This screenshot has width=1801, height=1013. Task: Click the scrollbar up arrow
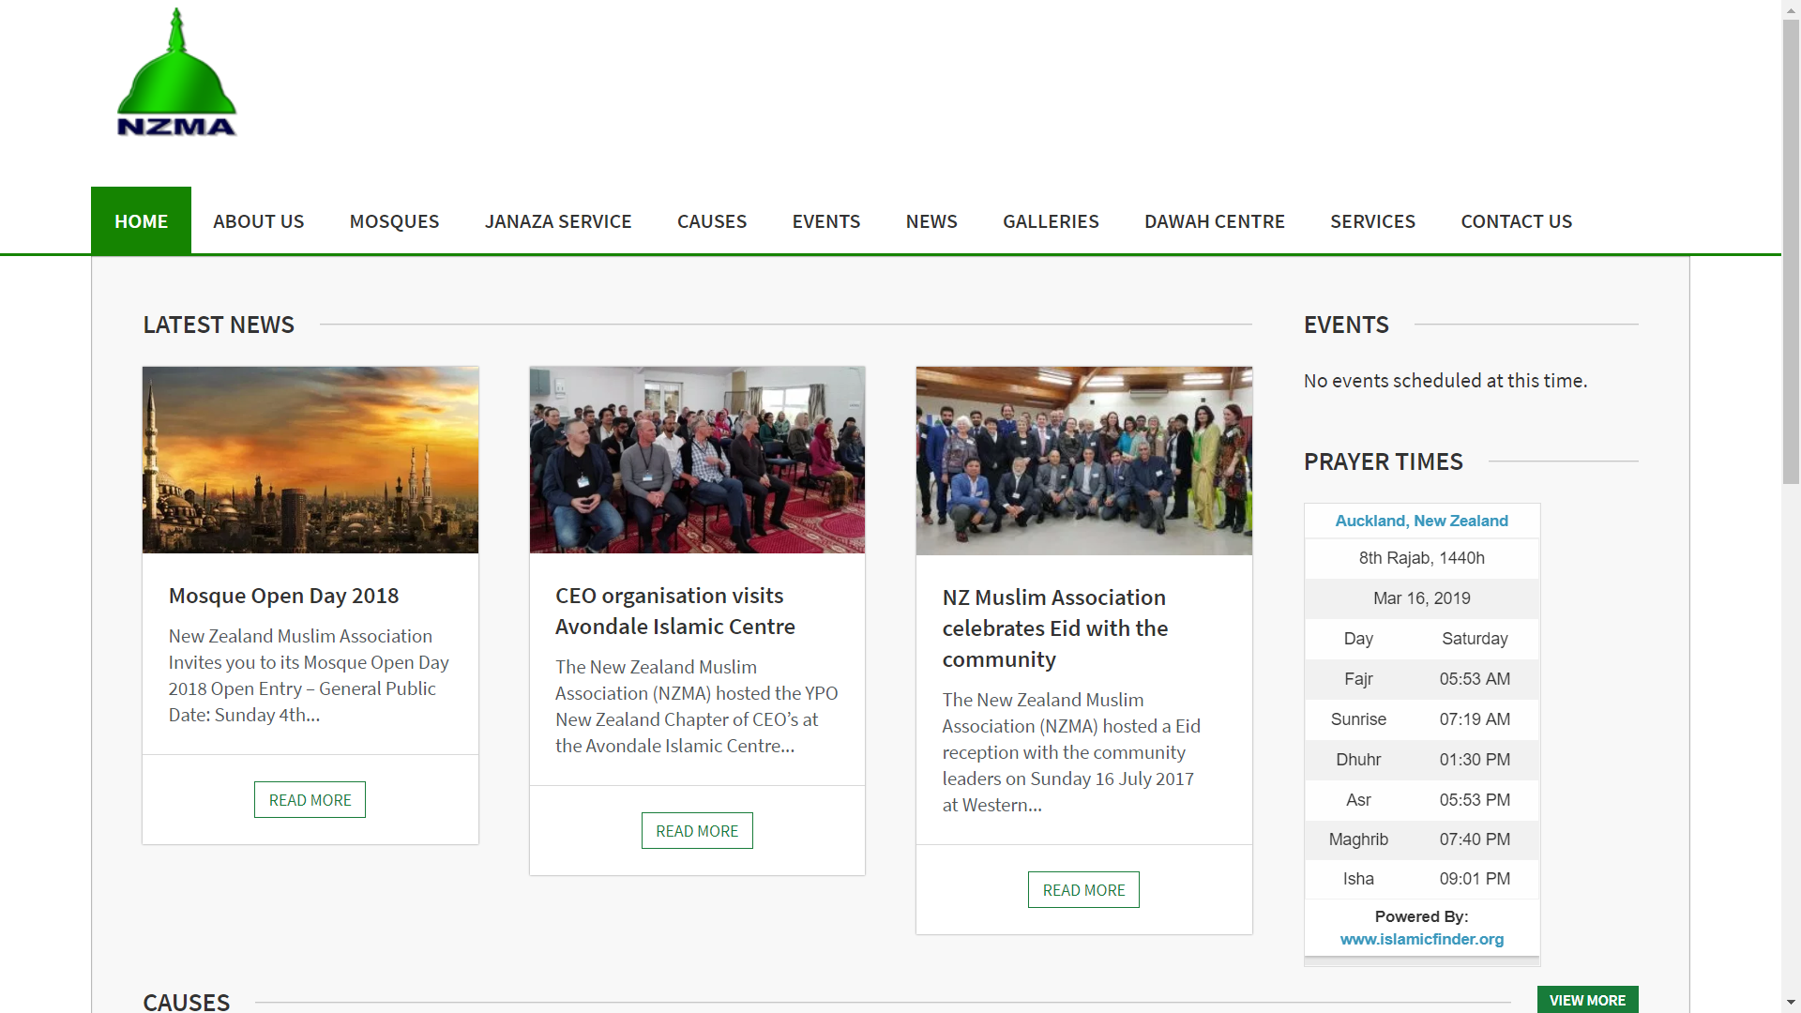[x=1791, y=8]
